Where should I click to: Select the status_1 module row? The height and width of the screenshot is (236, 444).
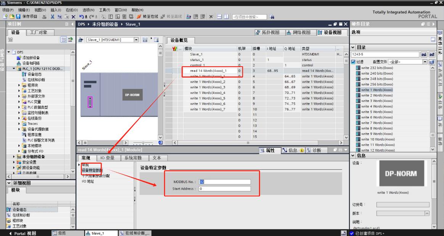pyautogui.click(x=197, y=60)
